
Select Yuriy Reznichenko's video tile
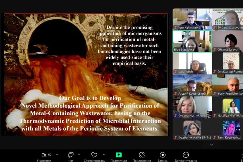pyautogui.click(x=227, y=85)
